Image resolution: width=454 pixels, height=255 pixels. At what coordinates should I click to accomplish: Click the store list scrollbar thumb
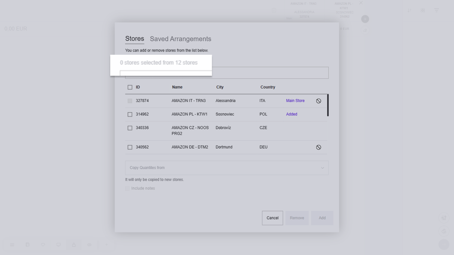coord(328,105)
